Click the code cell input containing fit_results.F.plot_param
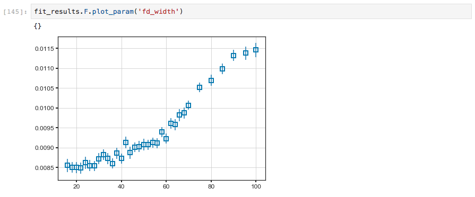 click(251, 12)
